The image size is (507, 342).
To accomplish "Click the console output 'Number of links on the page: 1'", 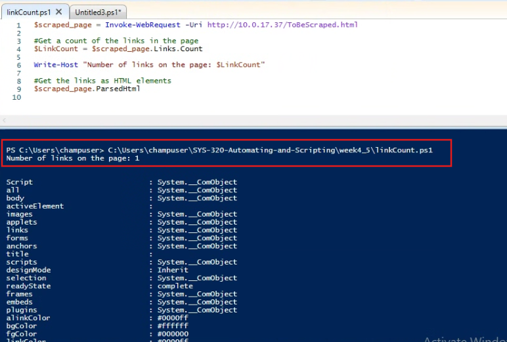I will coord(73,158).
